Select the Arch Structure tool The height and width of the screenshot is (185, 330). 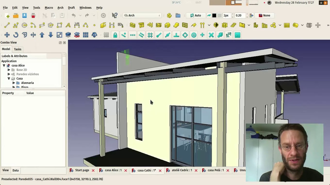[141, 25]
